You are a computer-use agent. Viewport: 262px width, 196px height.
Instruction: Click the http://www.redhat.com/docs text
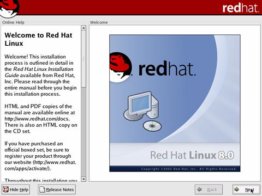[37, 119]
